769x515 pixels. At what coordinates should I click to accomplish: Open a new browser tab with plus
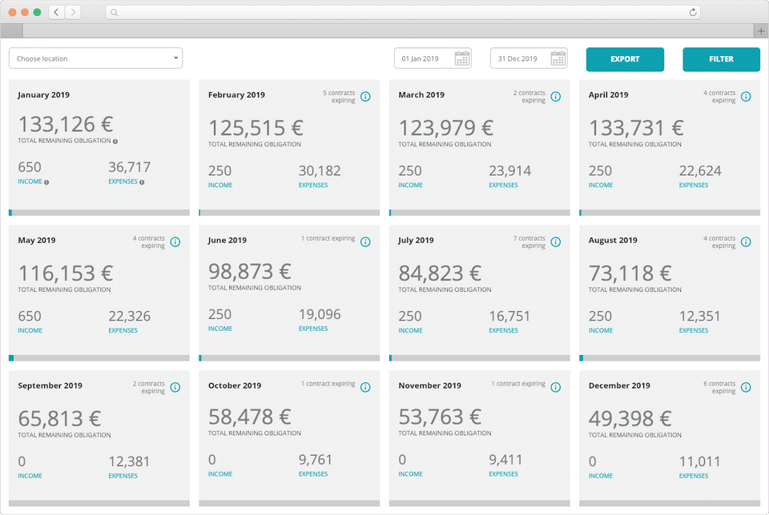(761, 31)
